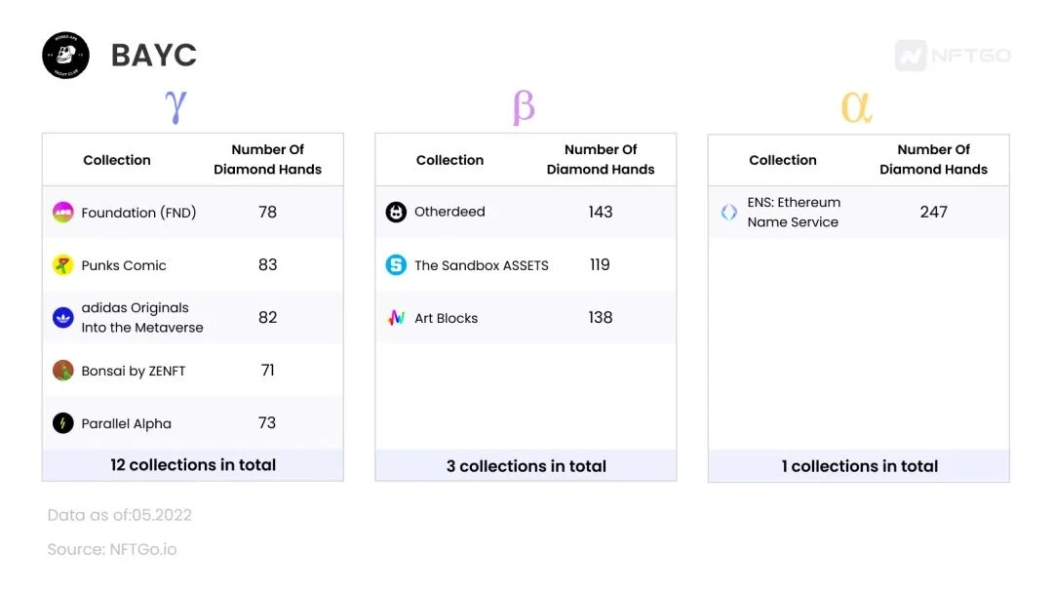Click the BAYC title text
This screenshot has width=1053, height=593.
click(154, 56)
